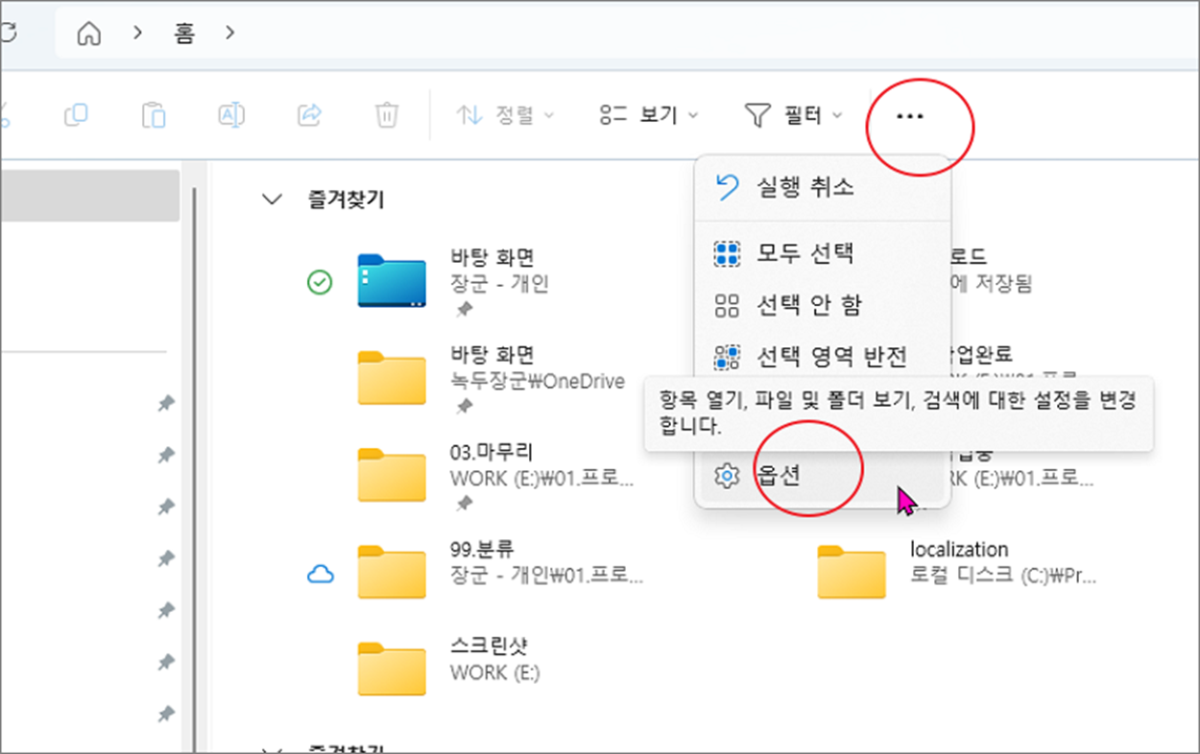Click the localization folder name text
The width and height of the screenshot is (1200, 754).
[959, 550]
